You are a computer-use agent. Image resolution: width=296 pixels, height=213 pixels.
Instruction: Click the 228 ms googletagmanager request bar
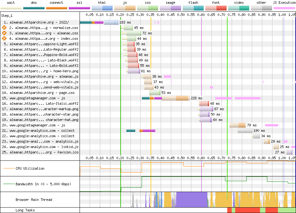pyautogui.click(x=175, y=98)
